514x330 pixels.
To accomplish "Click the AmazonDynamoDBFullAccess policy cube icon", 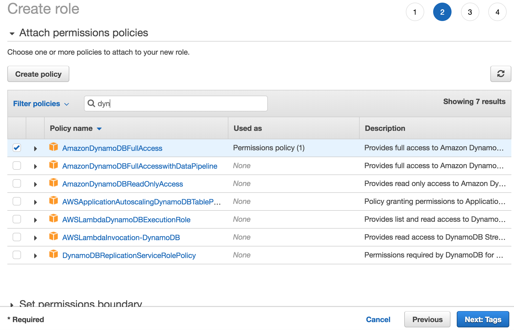I will 54,147.
